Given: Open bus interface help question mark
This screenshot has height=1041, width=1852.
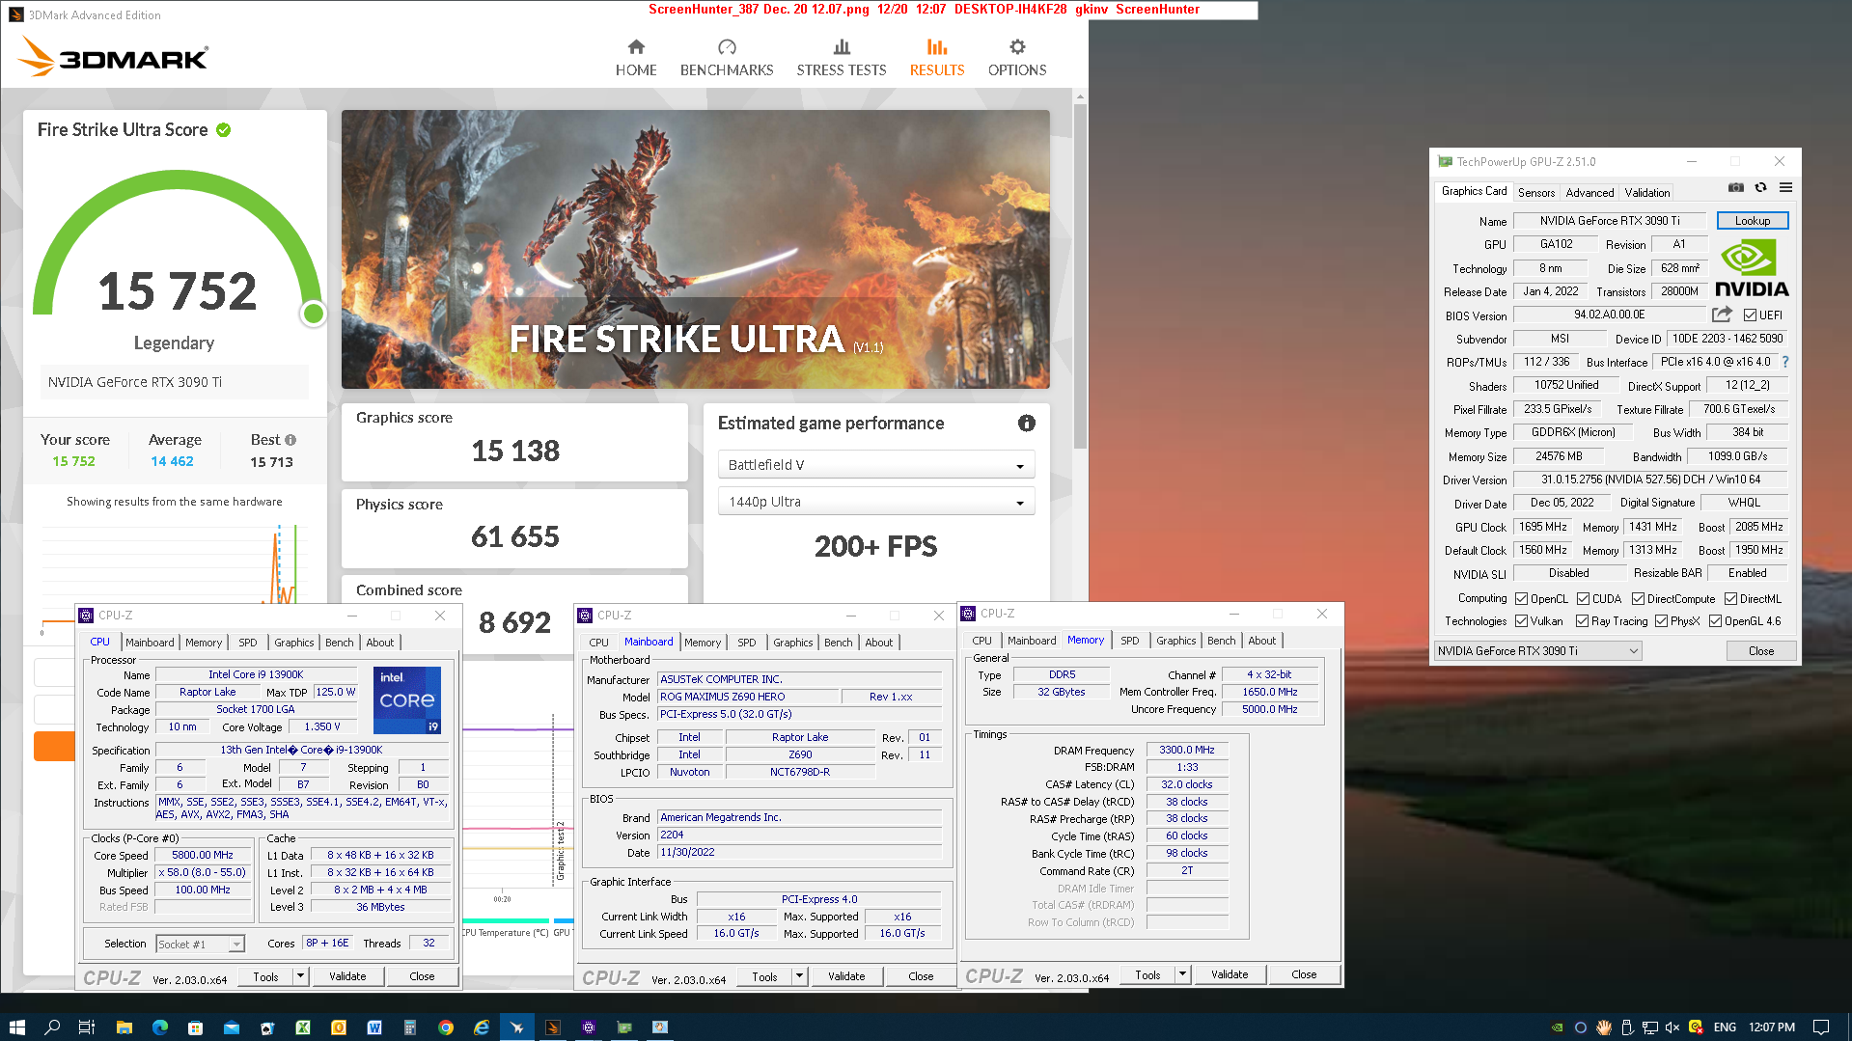Looking at the screenshot, I should pyautogui.click(x=1785, y=362).
